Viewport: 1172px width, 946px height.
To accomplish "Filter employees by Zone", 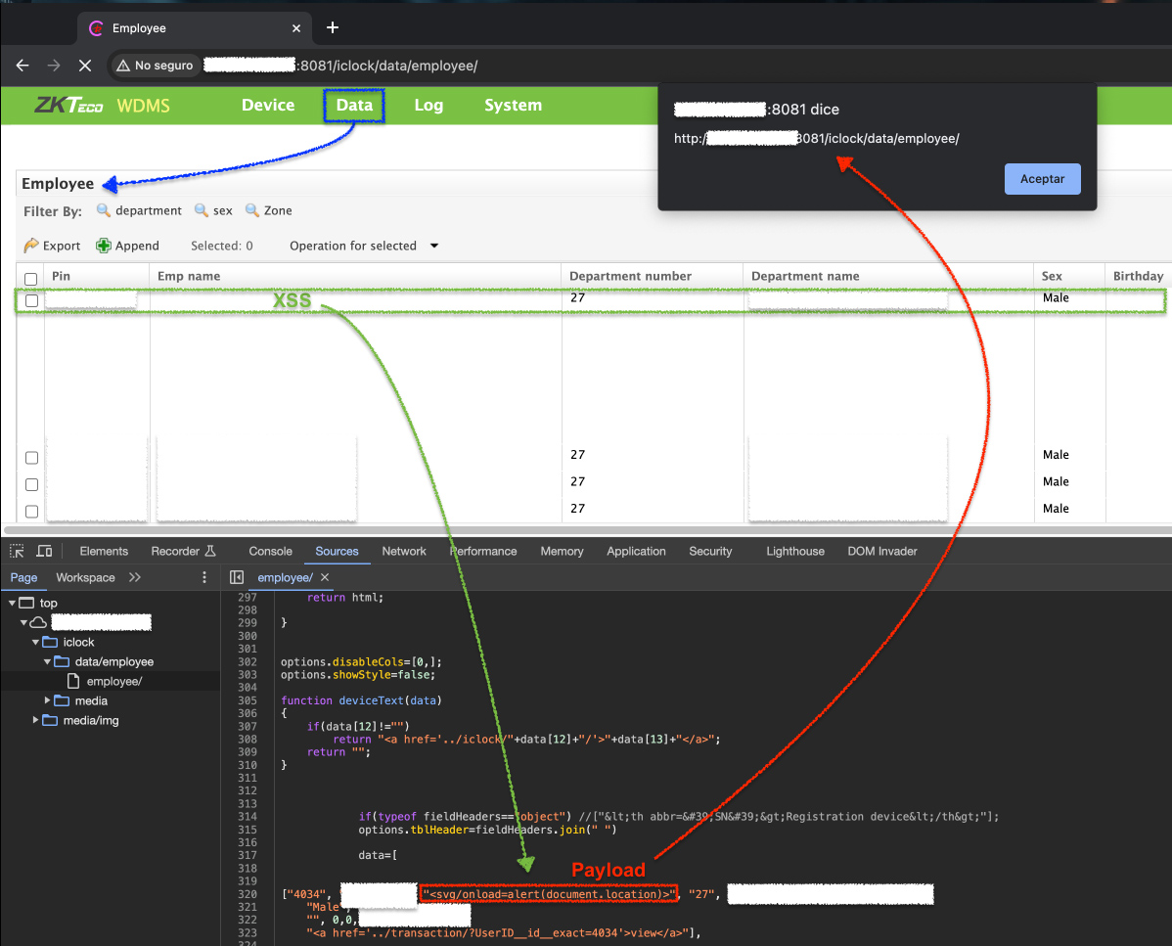I will click(268, 210).
